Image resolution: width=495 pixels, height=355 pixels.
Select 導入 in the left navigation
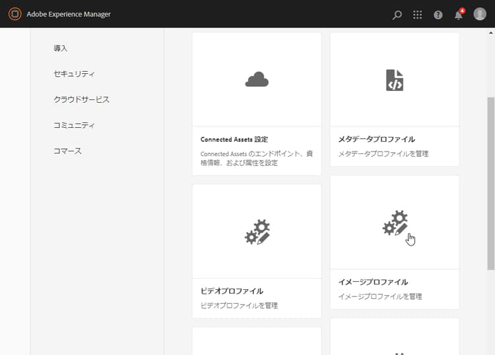point(61,48)
